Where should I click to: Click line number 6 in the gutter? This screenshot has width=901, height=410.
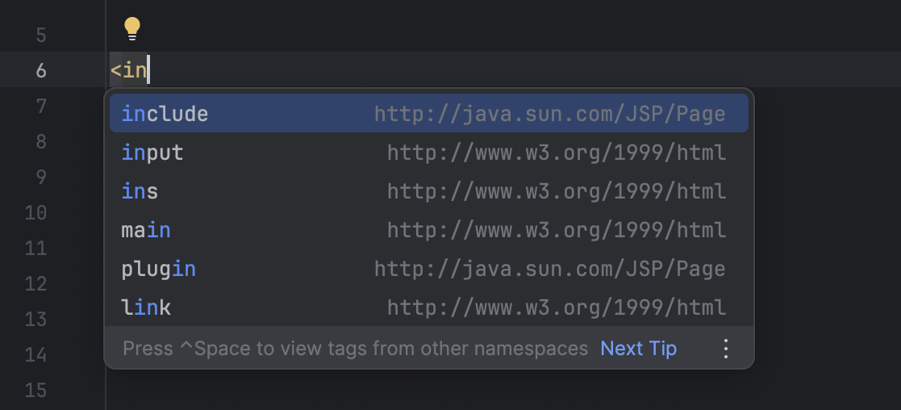pos(41,70)
